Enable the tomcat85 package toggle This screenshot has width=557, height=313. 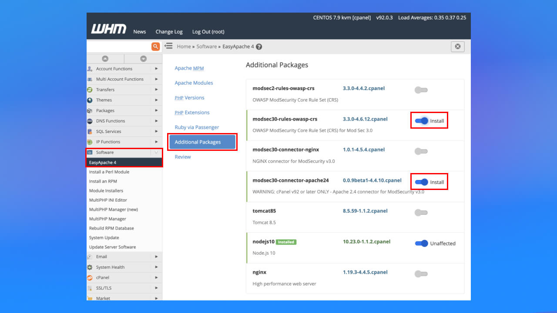421,213
